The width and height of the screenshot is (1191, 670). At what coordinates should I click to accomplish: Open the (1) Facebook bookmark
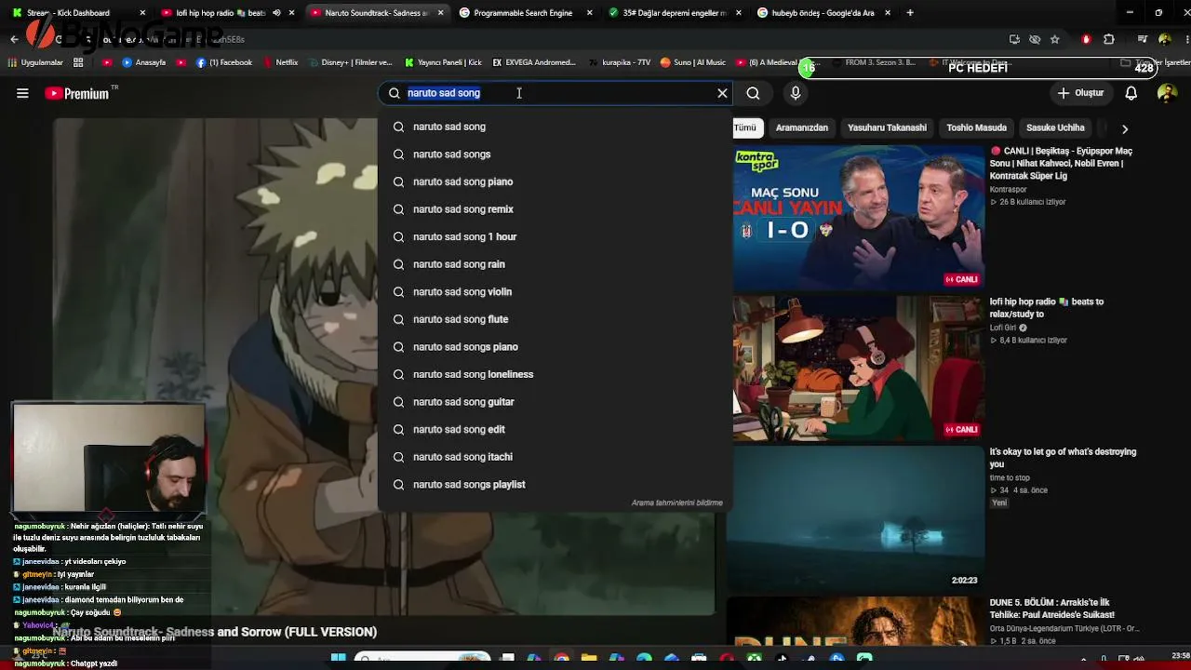pos(224,62)
